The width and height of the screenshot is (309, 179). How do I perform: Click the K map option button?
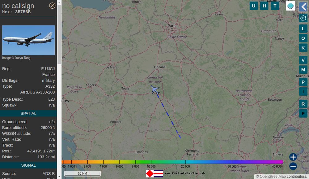click(303, 48)
